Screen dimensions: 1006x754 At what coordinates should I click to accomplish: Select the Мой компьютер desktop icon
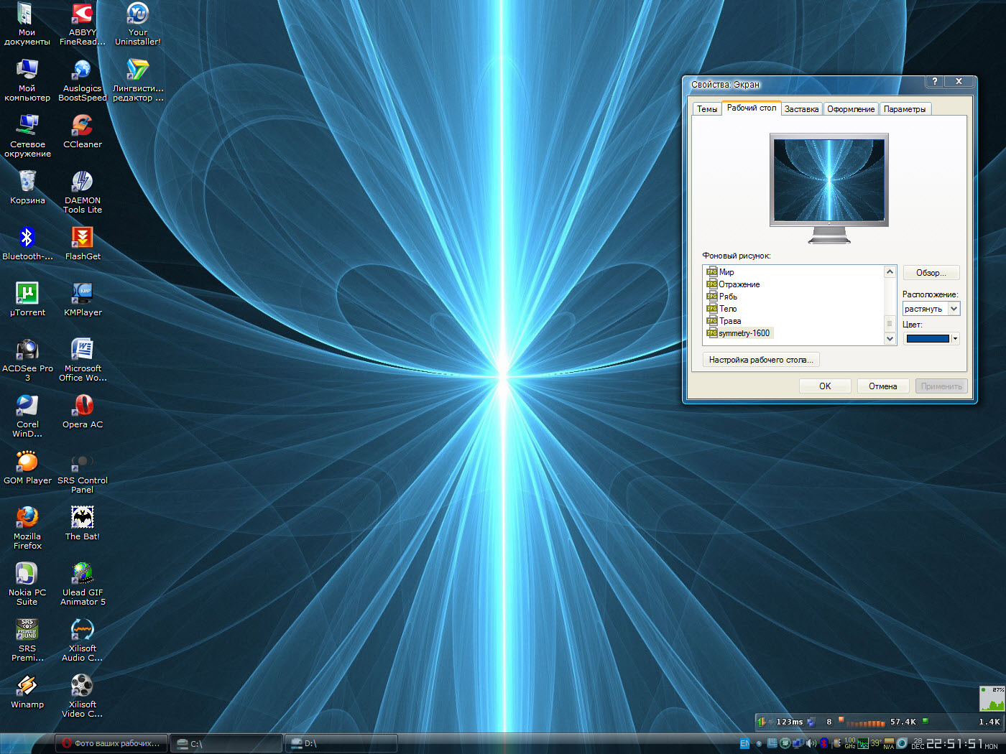click(x=27, y=80)
